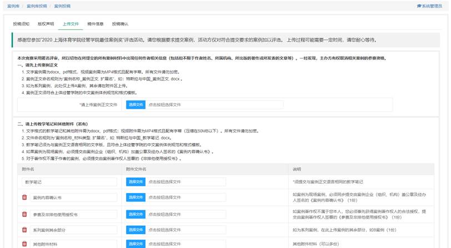This screenshot has width=451, height=248.
Task: Go to the 稿件信息 tab
Action: (96, 24)
